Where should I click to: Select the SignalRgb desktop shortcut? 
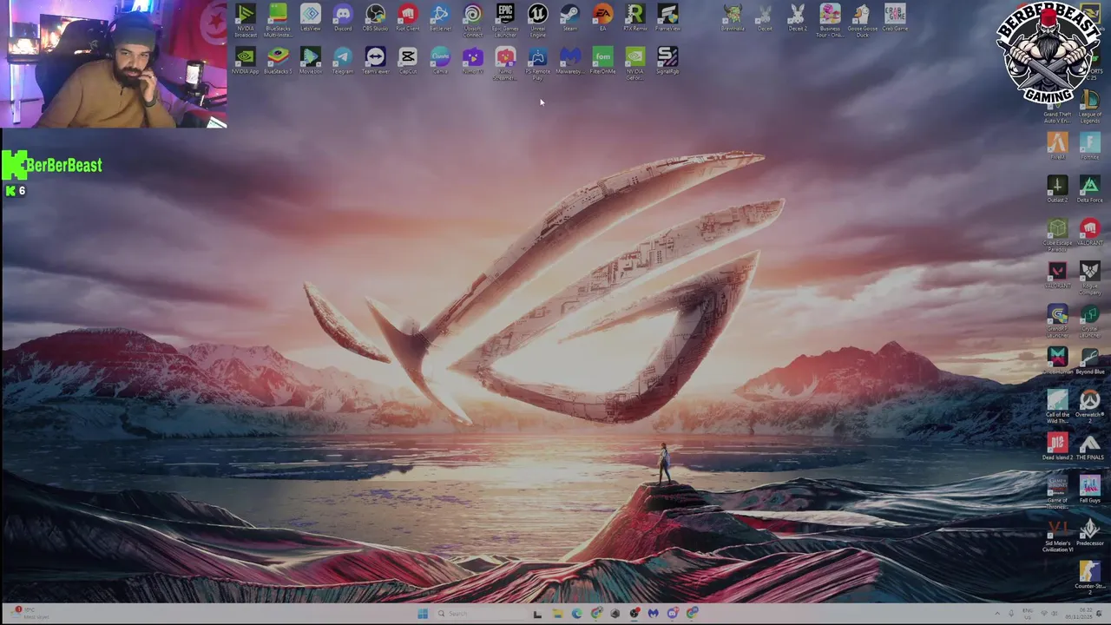[667, 60]
